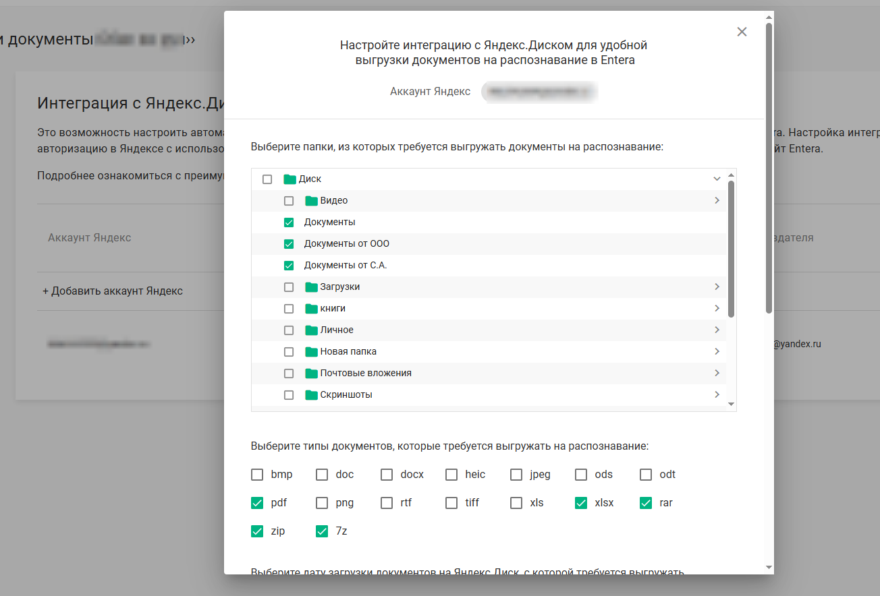Click the Скриншоты folder icon
The height and width of the screenshot is (596, 880).
(x=311, y=395)
